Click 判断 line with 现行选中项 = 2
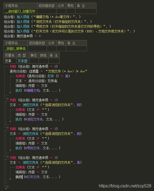This screenshot has width=154, height=191. coord(34,129)
